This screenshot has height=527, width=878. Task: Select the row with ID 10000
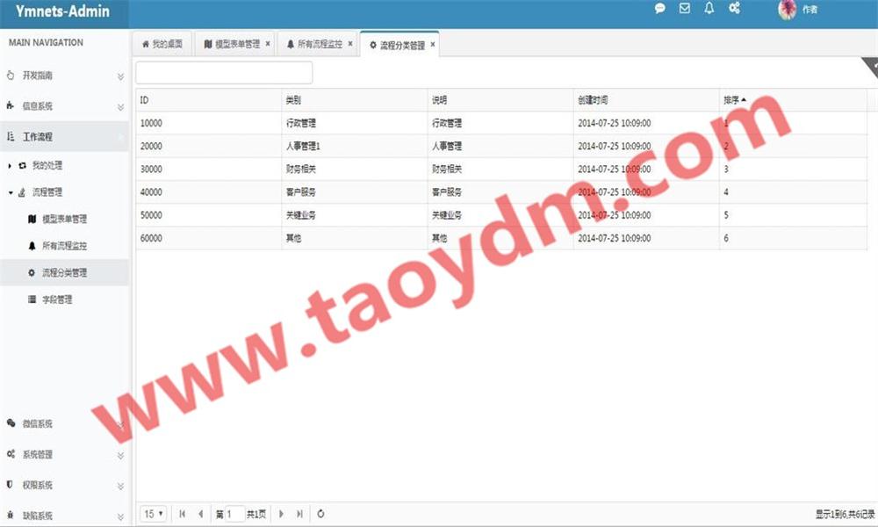501,123
